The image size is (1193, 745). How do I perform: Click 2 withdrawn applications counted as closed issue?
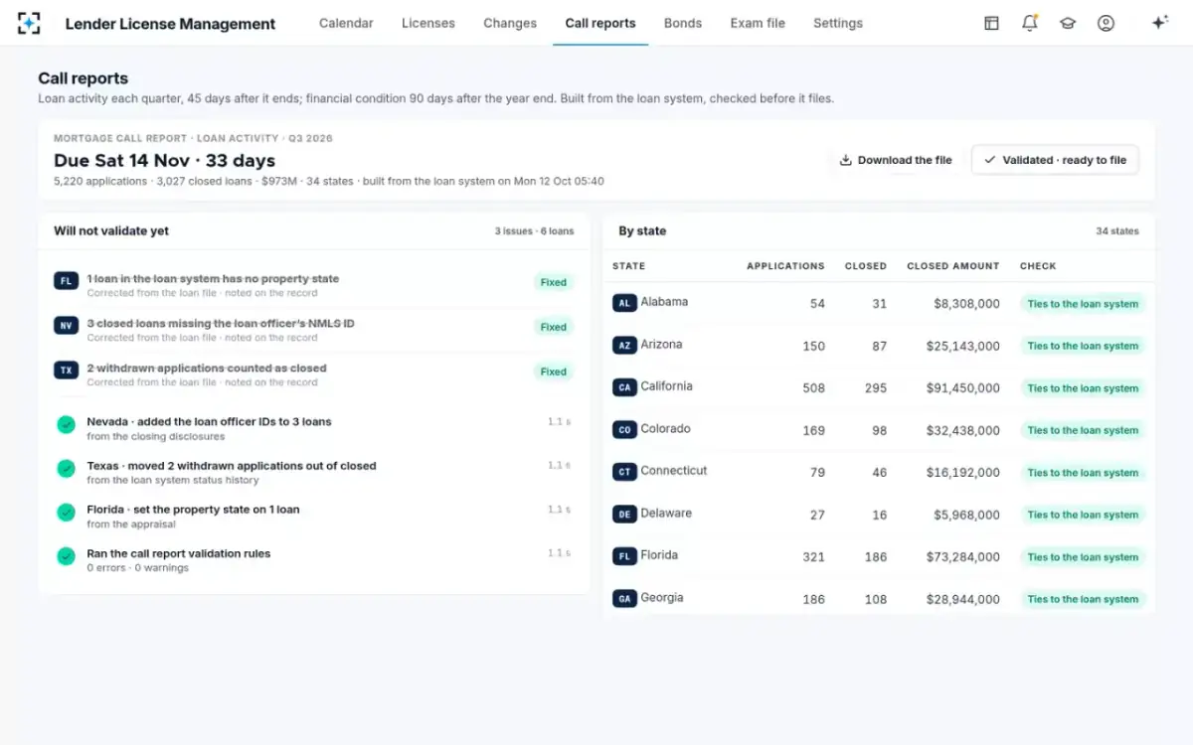point(207,369)
